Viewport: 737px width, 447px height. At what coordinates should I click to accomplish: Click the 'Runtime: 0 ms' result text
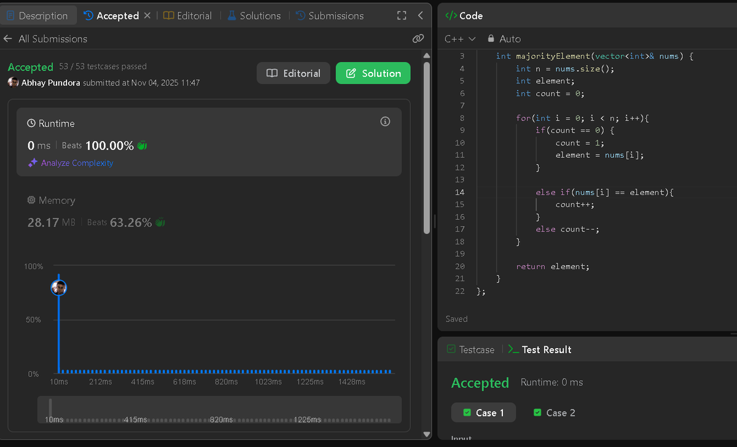coord(552,382)
